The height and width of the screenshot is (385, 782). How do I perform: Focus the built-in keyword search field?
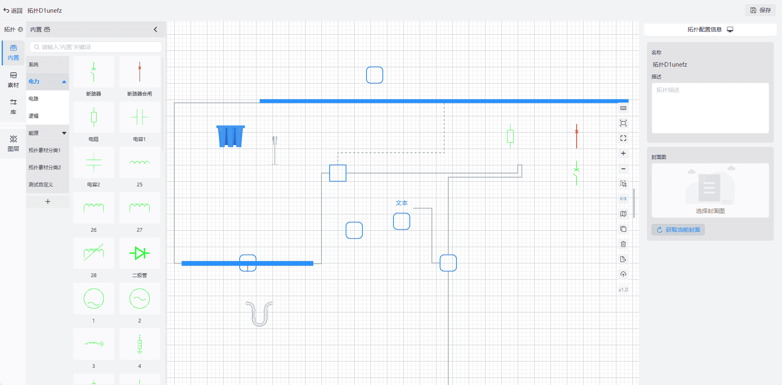tap(98, 47)
